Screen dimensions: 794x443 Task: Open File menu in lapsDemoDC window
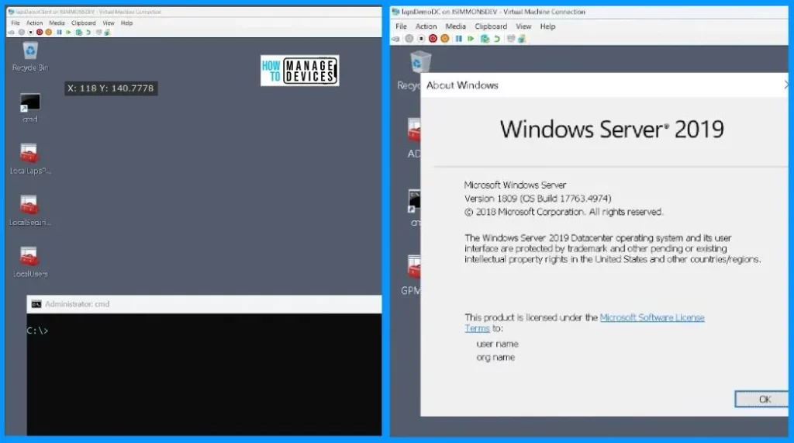[x=401, y=26]
